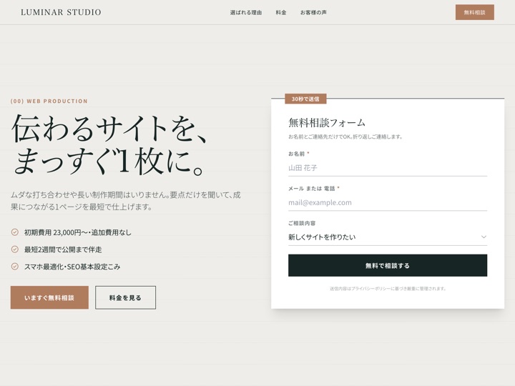Click the ムダな打ち合わせ description paragraph

point(126,201)
